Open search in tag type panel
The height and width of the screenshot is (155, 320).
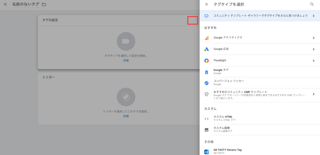312,4
